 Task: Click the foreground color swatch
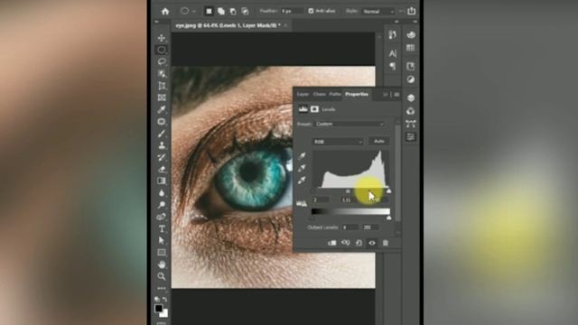[159, 308]
